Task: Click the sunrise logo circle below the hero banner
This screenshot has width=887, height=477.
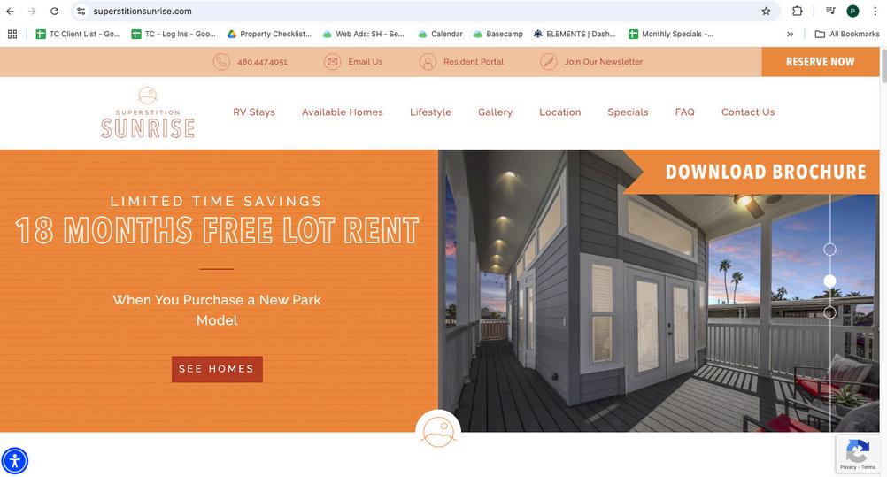Action: [x=438, y=432]
